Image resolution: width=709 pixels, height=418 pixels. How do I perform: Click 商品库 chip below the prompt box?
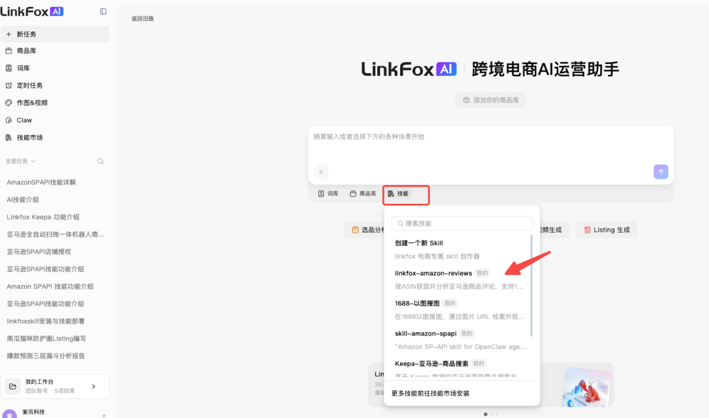pyautogui.click(x=363, y=194)
